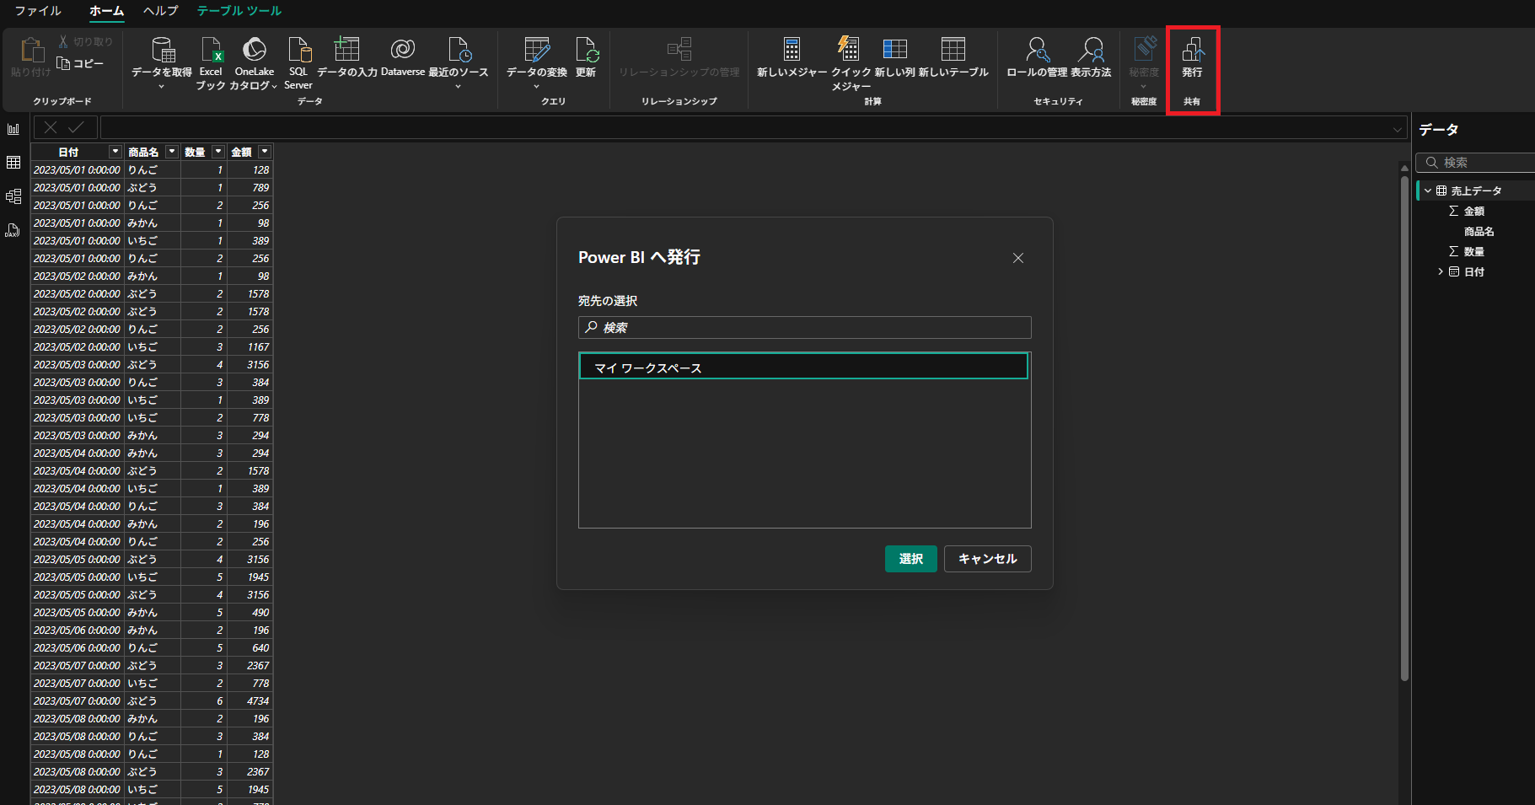Switch to model view in left sidebar
This screenshot has width=1535, height=805.
point(13,196)
